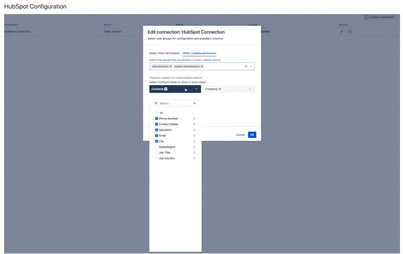Screen dimensions: 403x254
Task: Clear the field search box
Action: [194, 103]
